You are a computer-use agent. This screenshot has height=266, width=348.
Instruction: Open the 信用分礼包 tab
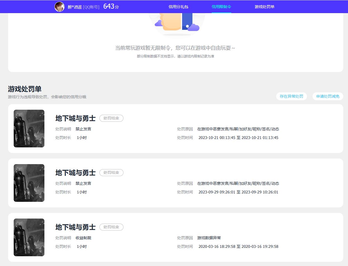(178, 7)
